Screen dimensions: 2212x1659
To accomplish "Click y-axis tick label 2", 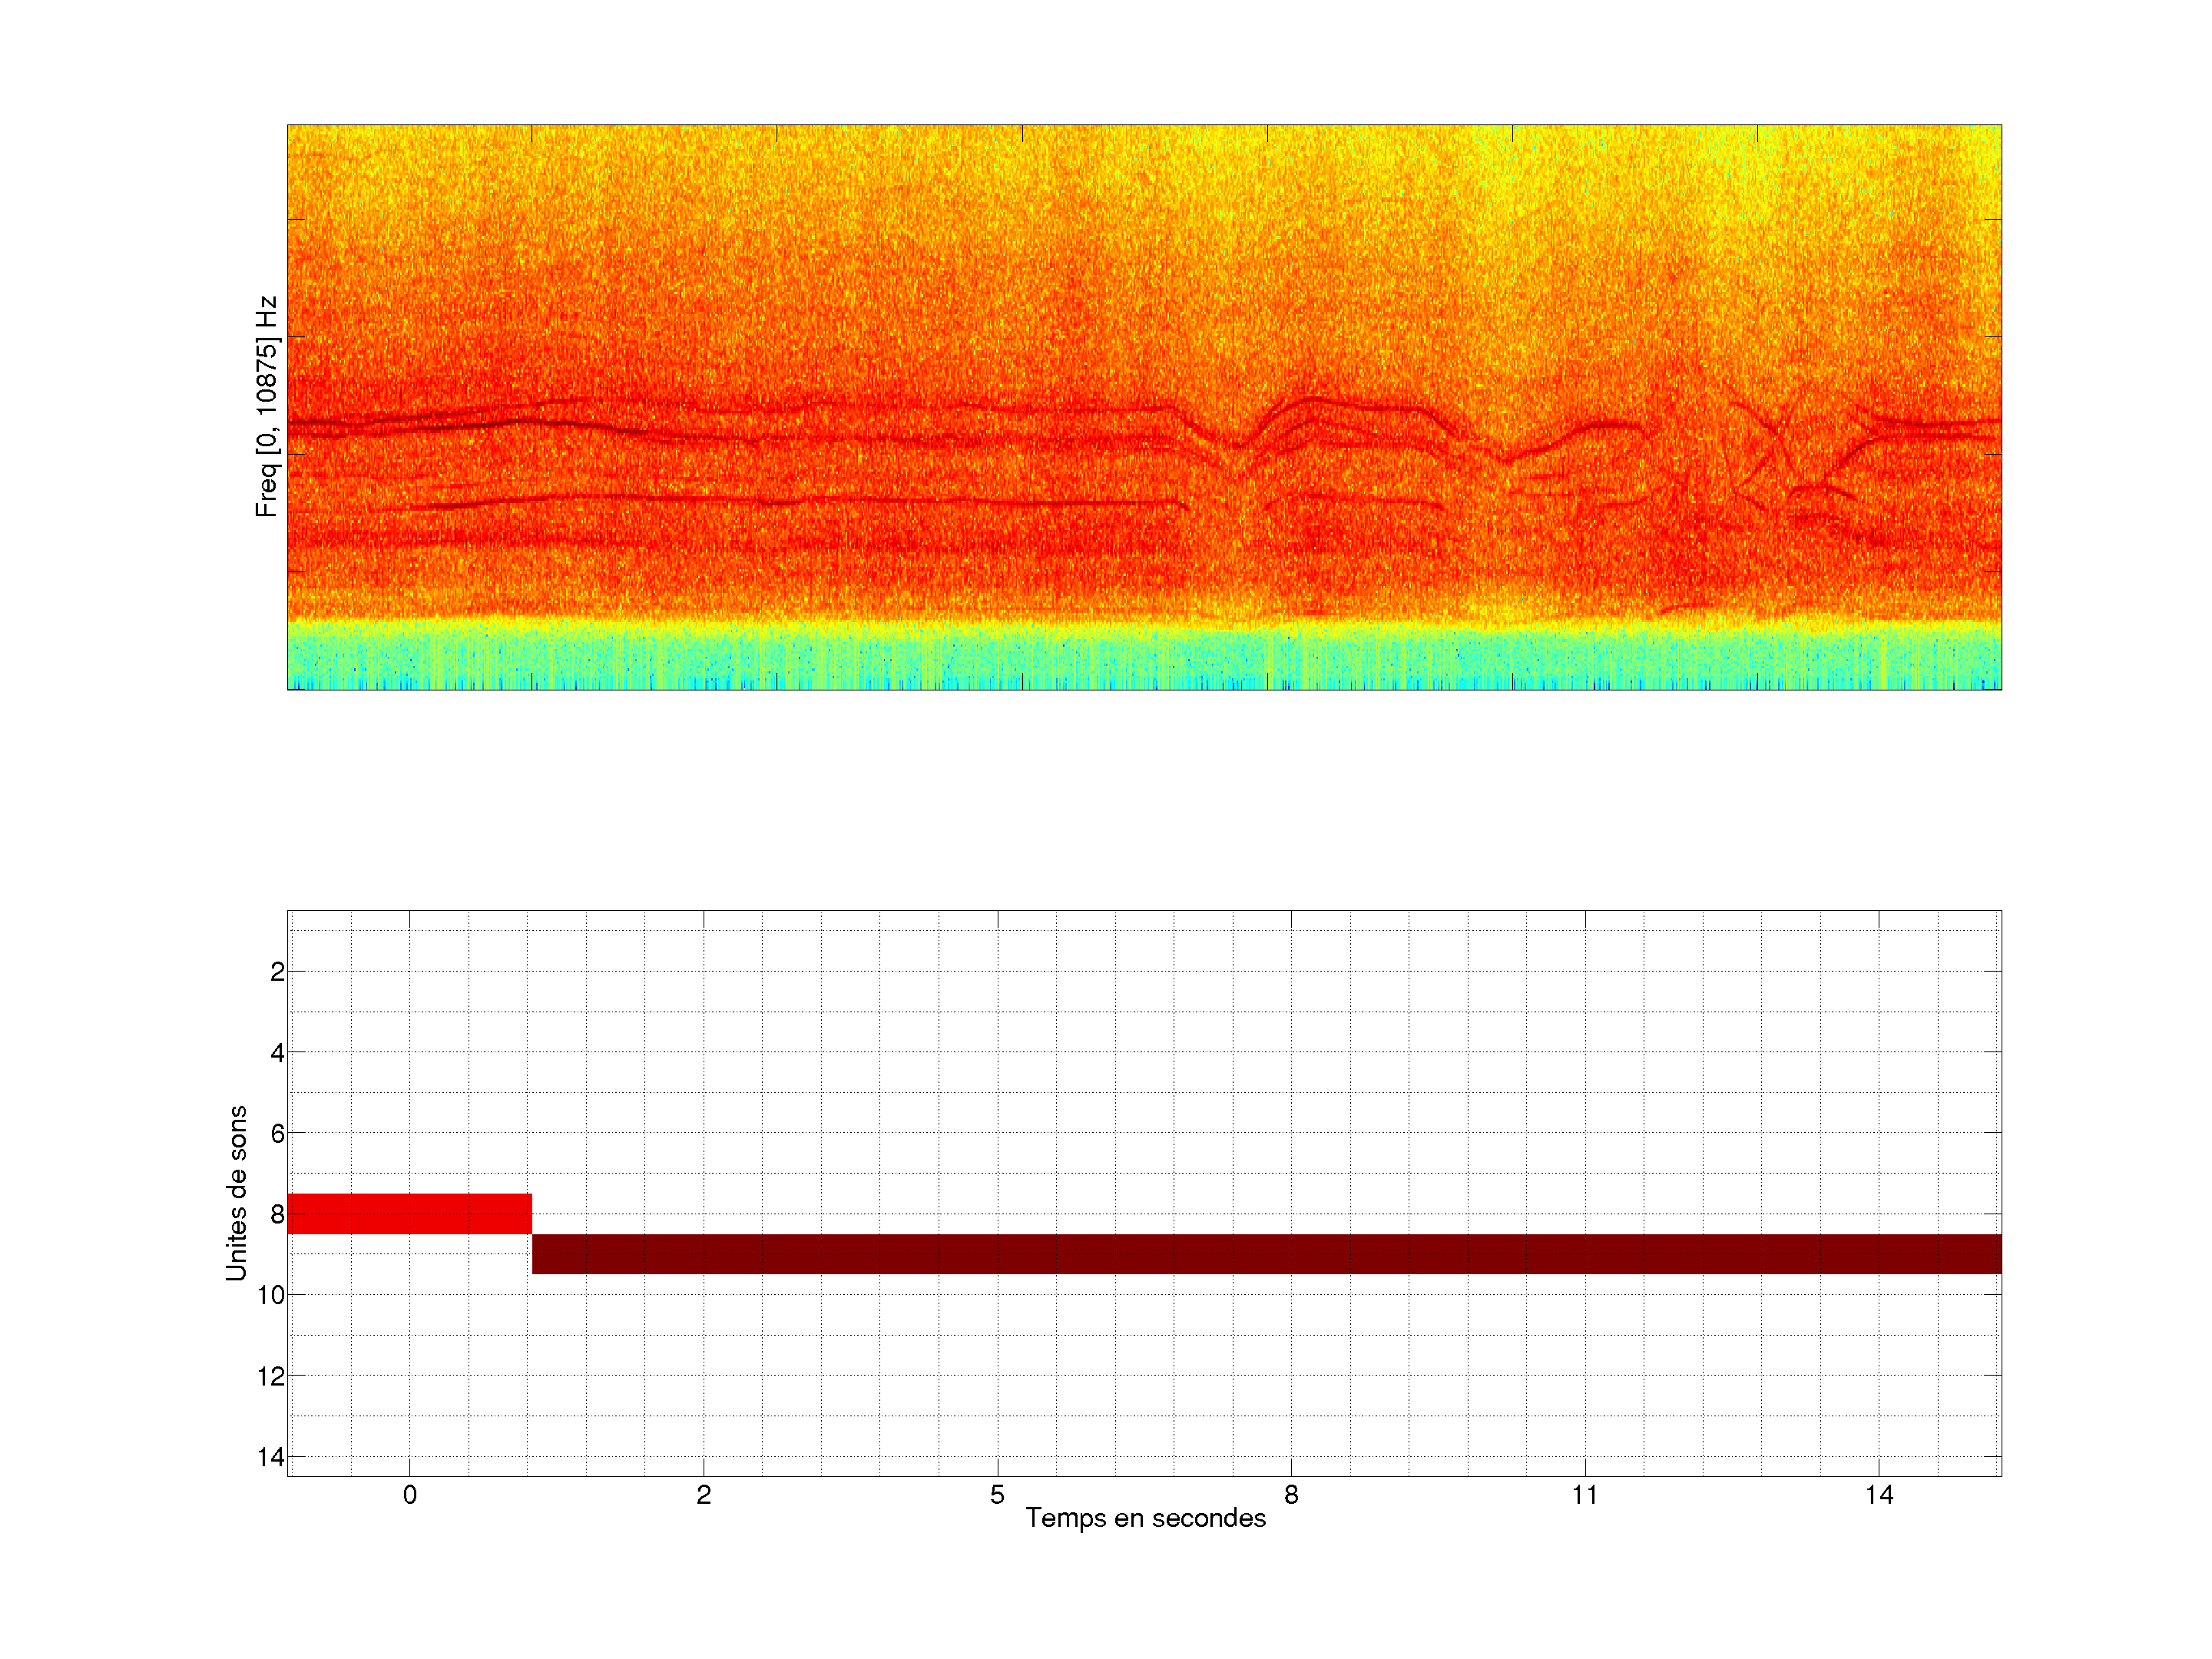I will tap(277, 972).
